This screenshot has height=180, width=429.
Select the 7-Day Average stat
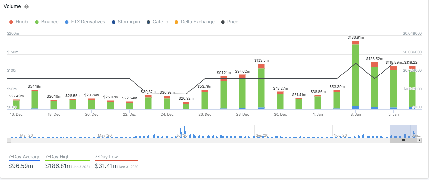[x=25, y=162]
